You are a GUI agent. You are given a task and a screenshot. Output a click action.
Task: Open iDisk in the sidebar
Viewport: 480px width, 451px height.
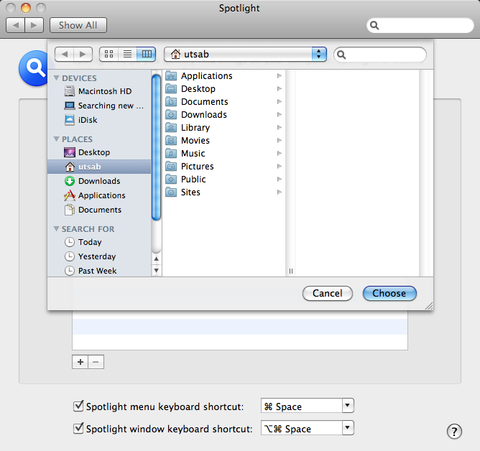click(99, 120)
